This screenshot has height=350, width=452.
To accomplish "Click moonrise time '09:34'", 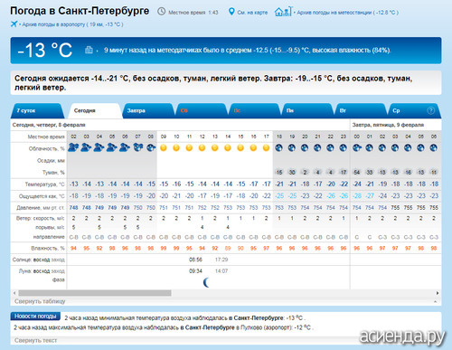I will 195,271.
